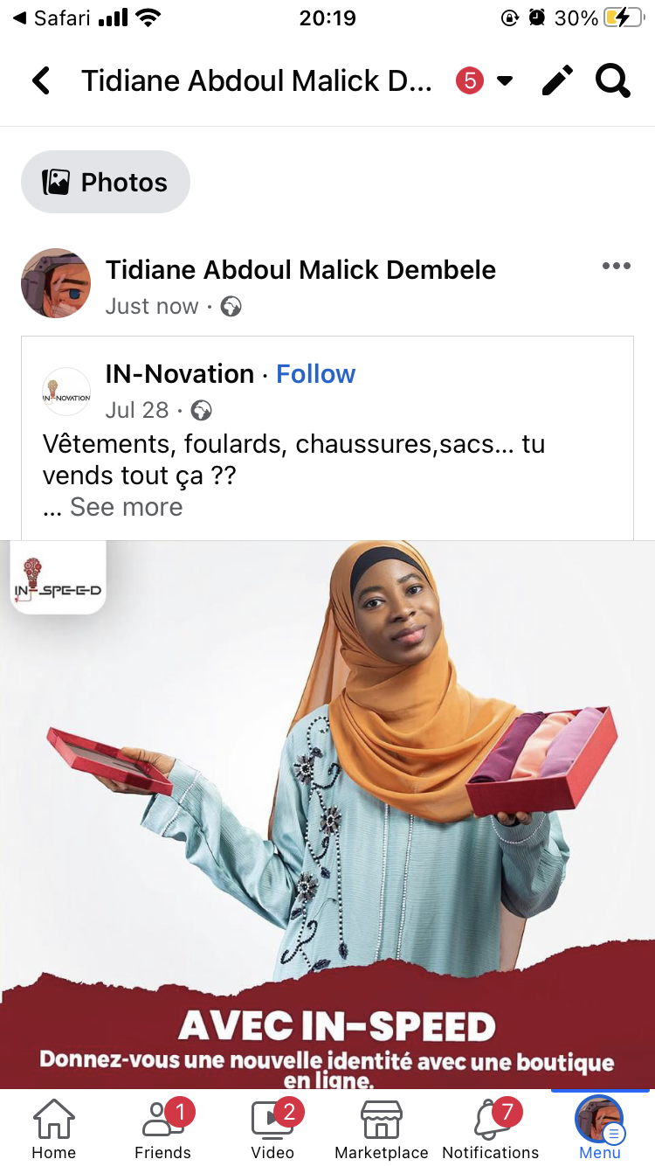Tap the pencil edit icon
This screenshot has width=655, height=1166.
point(557,81)
